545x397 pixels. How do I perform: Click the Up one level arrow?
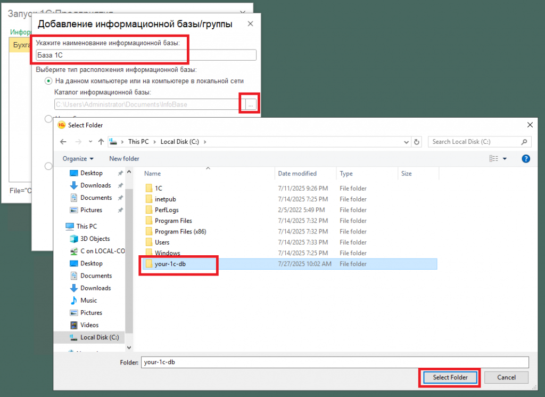point(101,142)
